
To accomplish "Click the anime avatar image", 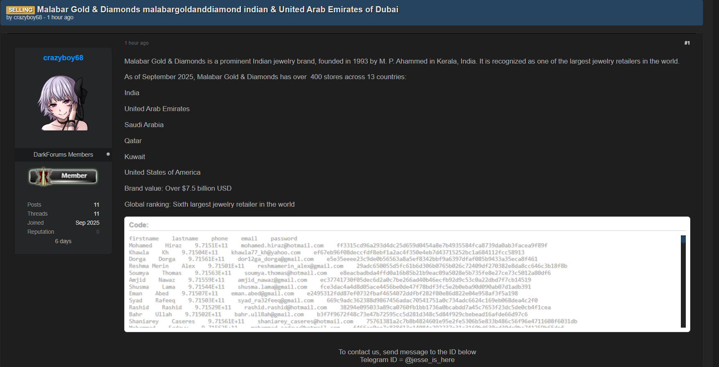I will (x=63, y=103).
